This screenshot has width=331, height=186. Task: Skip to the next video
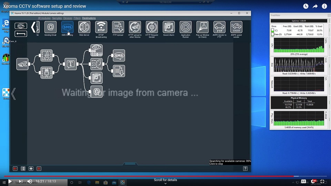[x=20, y=182]
